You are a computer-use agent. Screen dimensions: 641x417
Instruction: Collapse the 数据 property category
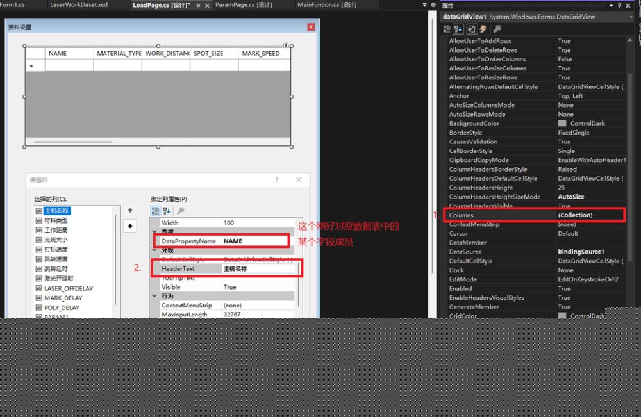154,232
